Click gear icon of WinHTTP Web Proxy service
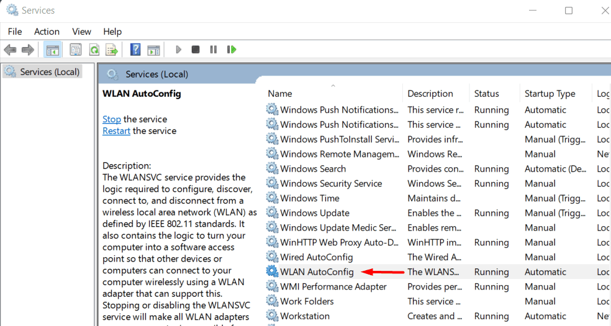Image resolution: width=611 pixels, height=326 pixels. 273,243
